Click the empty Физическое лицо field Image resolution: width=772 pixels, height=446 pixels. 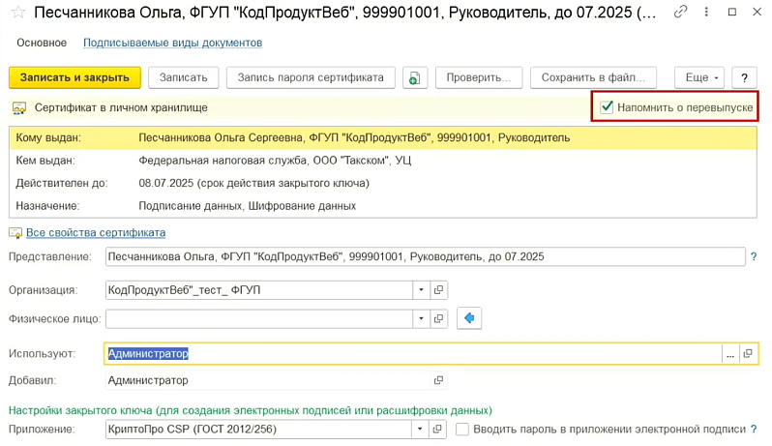click(259, 318)
